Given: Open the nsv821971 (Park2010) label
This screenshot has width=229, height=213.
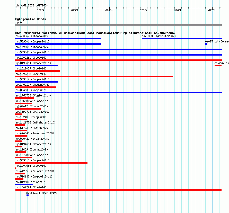Looking at the screenshot, I should 42,193.
